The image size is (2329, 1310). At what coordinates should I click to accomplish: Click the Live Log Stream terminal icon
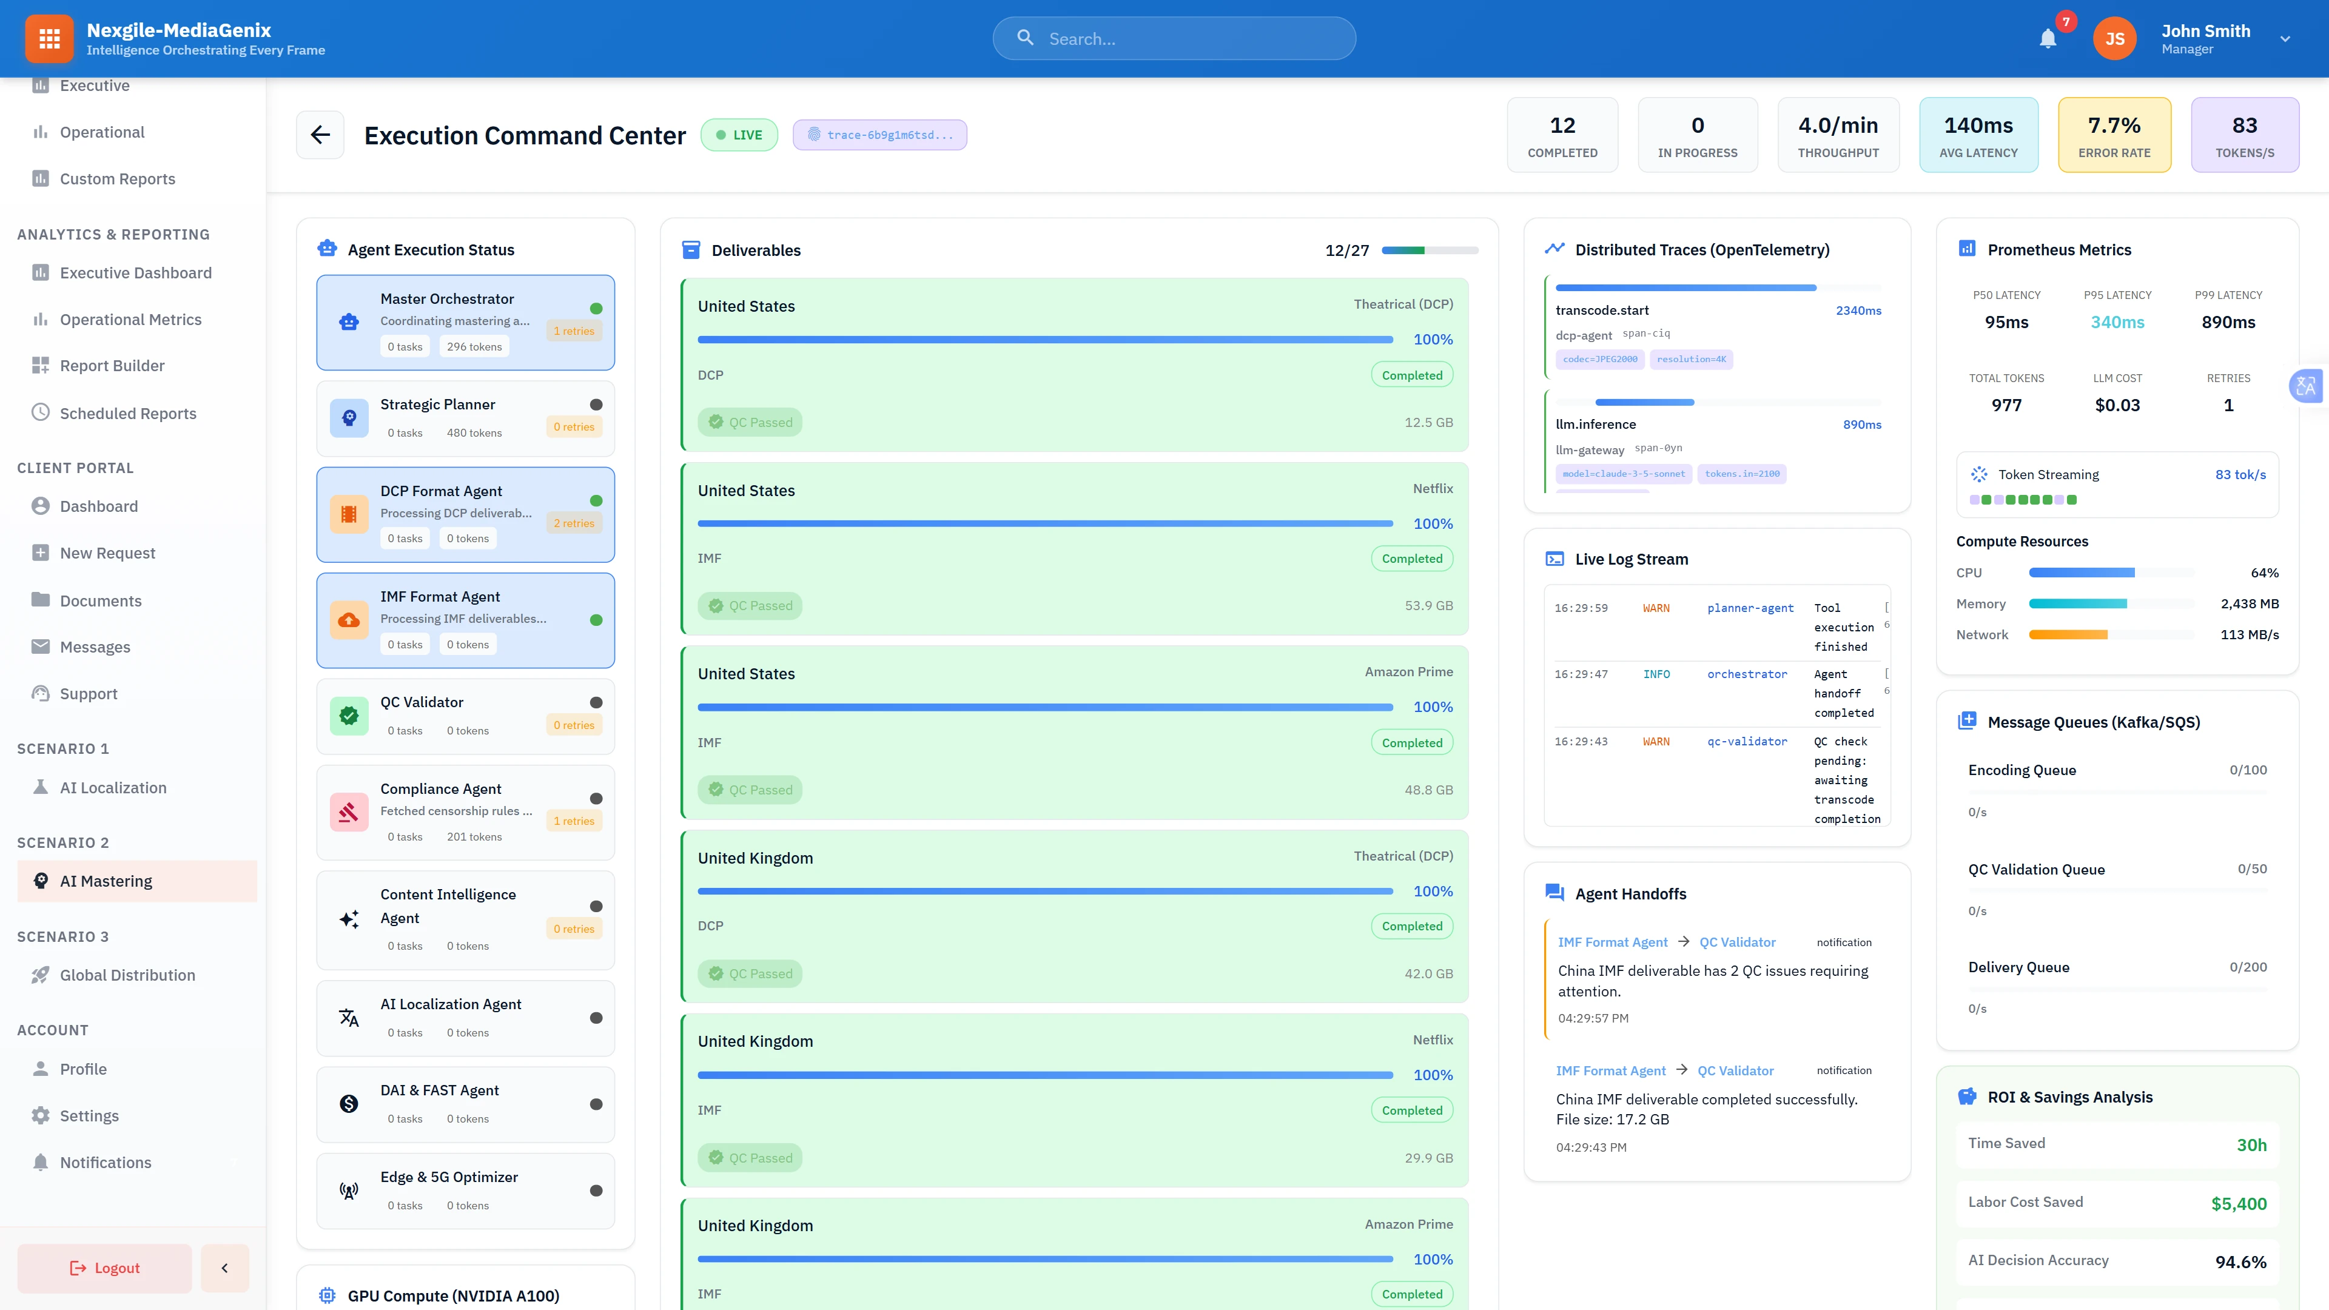1555,558
